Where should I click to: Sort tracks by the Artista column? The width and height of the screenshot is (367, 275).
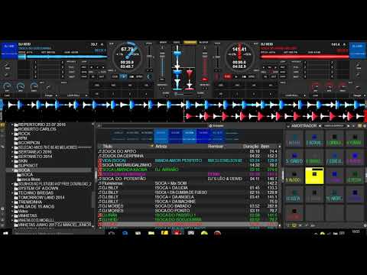161,146
